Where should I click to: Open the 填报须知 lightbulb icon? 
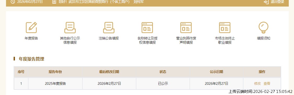pos(263,27)
